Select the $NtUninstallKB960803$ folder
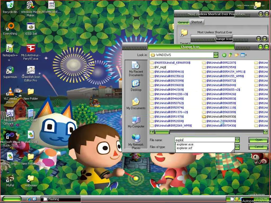 tap(219, 99)
